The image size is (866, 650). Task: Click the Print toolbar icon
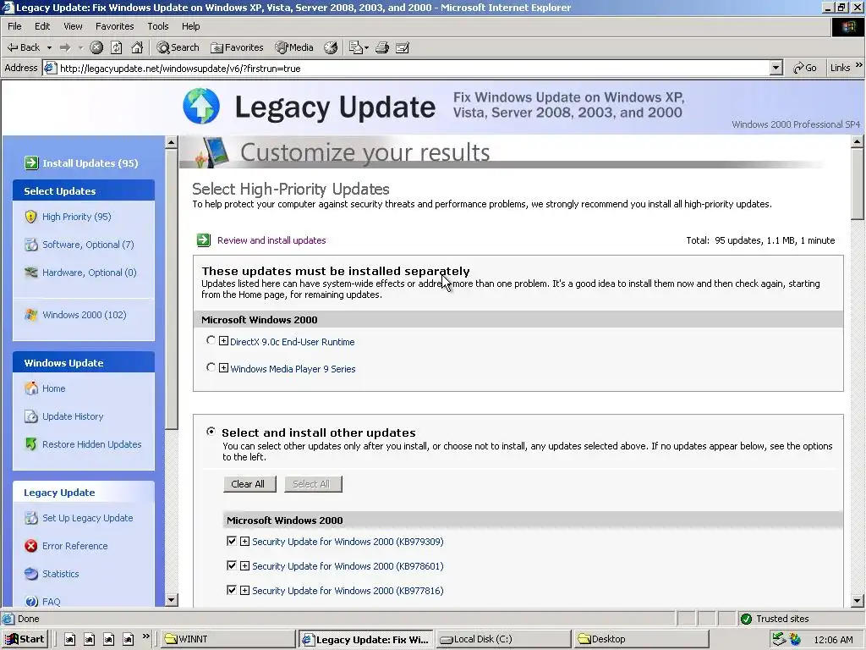coord(382,47)
